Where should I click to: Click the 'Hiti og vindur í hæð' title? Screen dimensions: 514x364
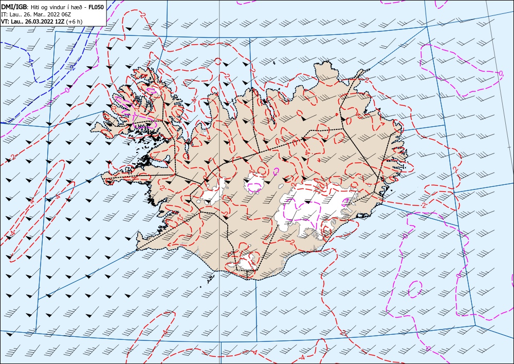56,7
